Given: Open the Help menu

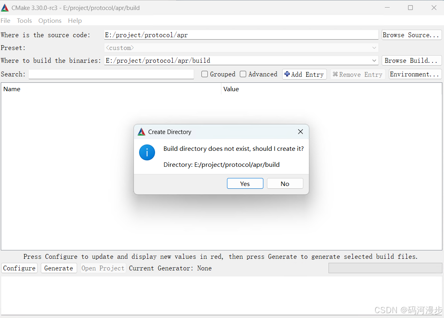Looking at the screenshot, I should pos(75,21).
